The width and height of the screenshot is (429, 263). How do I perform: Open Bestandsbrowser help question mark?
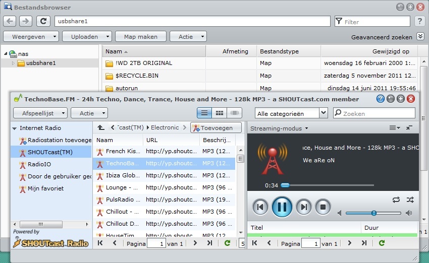coord(419,21)
